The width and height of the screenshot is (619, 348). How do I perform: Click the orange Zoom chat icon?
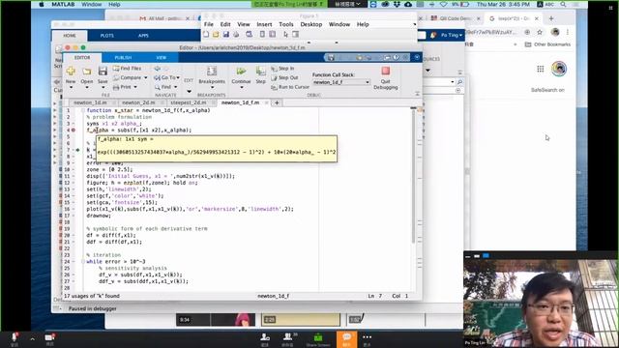coord(346,337)
